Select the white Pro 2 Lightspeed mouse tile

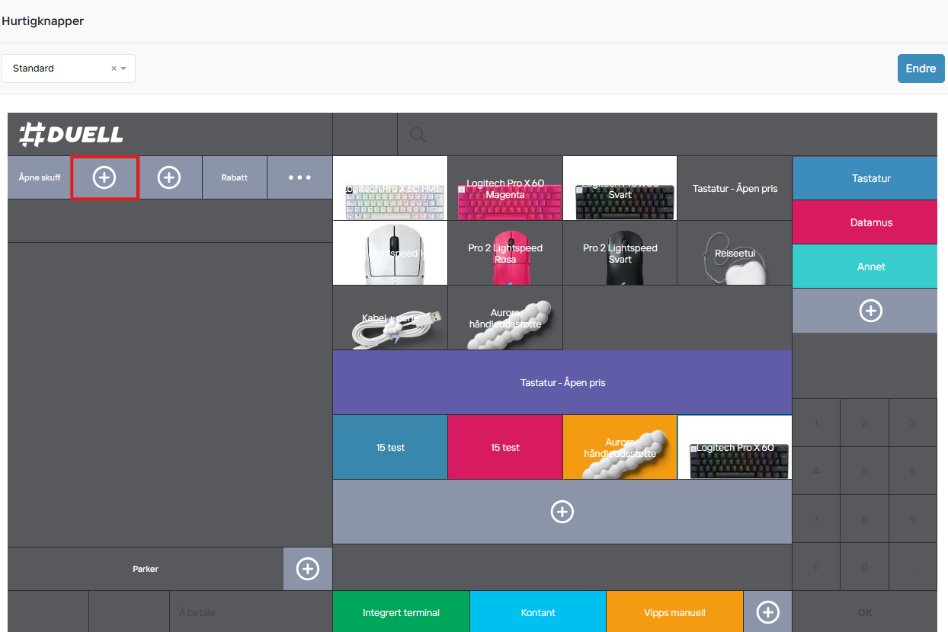[x=390, y=253]
